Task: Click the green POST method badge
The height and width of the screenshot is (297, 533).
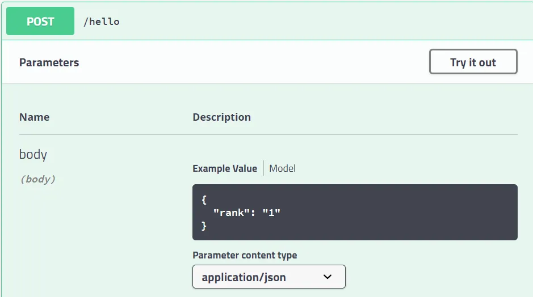Action: tap(40, 22)
